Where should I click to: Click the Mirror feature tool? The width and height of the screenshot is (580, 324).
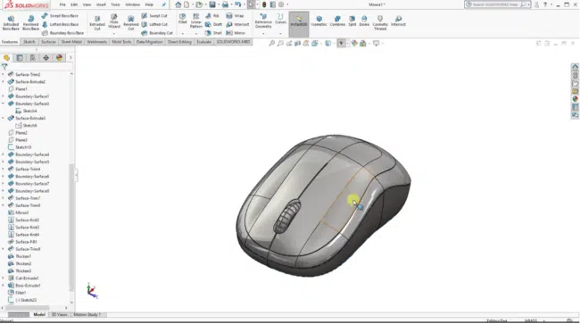coord(236,33)
